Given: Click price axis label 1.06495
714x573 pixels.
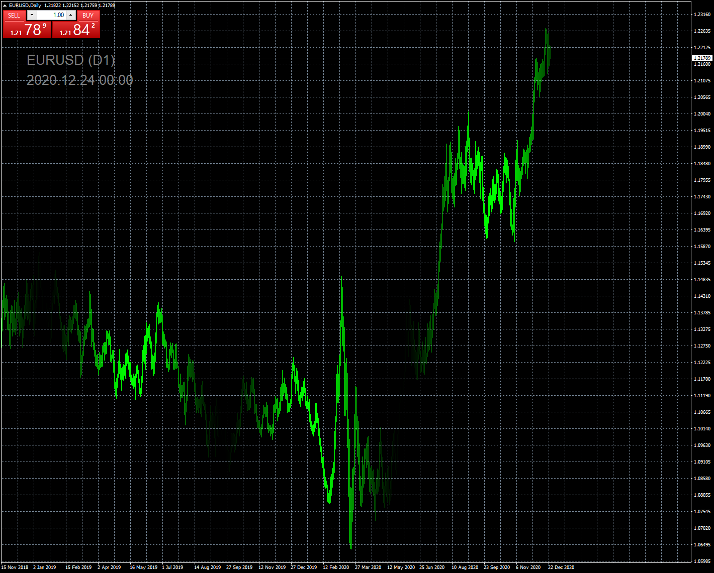Looking at the screenshot, I should pos(702,545).
